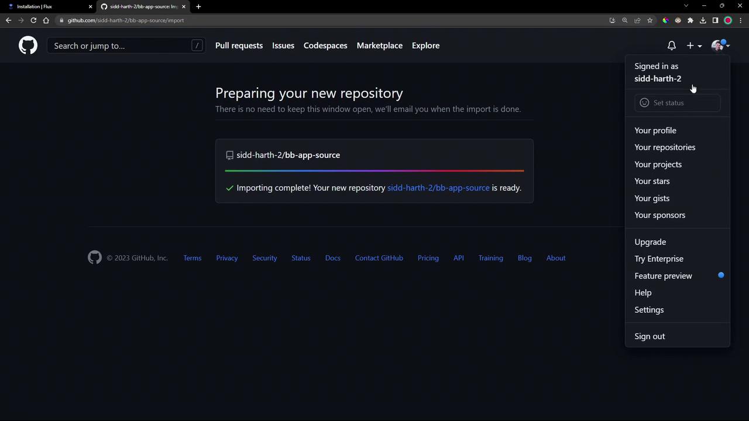Click the install app icon in address bar
This screenshot has width=749, height=421.
tap(612, 20)
